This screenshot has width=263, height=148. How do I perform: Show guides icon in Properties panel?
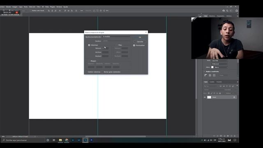tap(214, 75)
